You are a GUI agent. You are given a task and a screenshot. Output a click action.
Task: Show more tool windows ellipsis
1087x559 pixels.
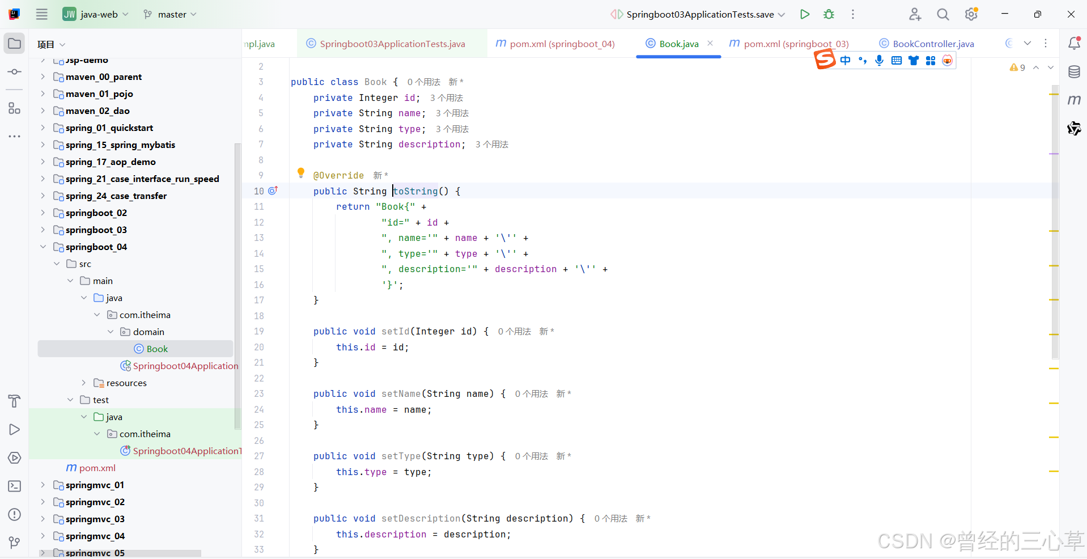[15, 136]
